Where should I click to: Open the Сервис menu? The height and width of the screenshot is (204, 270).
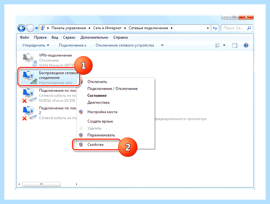pos(69,37)
